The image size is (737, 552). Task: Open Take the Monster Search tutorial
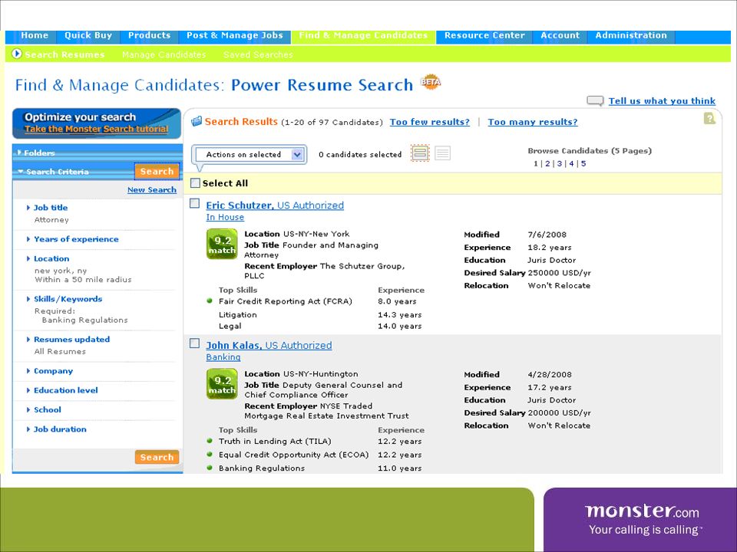(97, 129)
